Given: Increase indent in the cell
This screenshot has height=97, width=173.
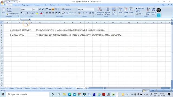Looking at the screenshot, I should pos(59,13).
